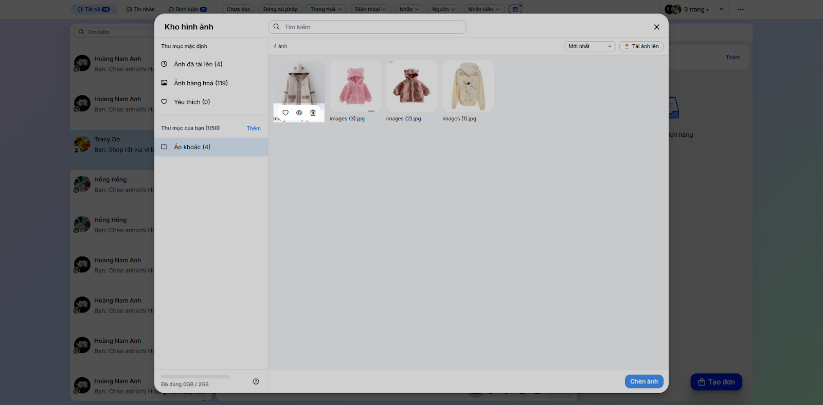Click the file name images (1).jpg
823x405 pixels.
click(x=459, y=119)
